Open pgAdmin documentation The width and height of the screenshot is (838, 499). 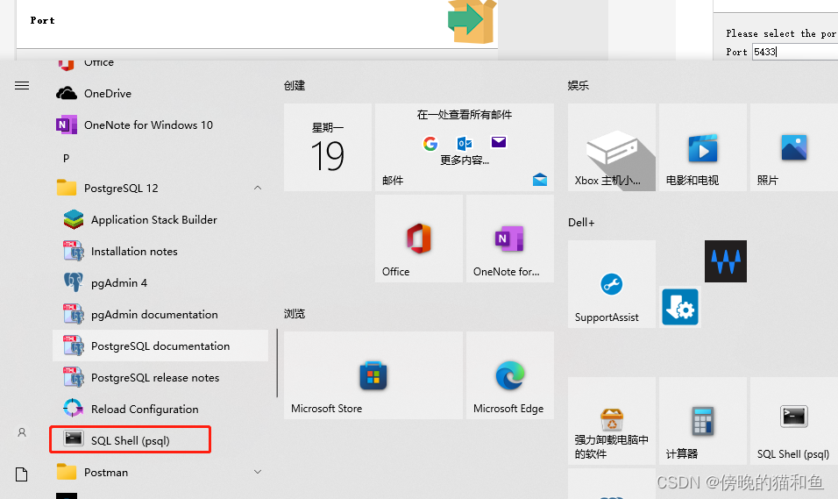(160, 315)
